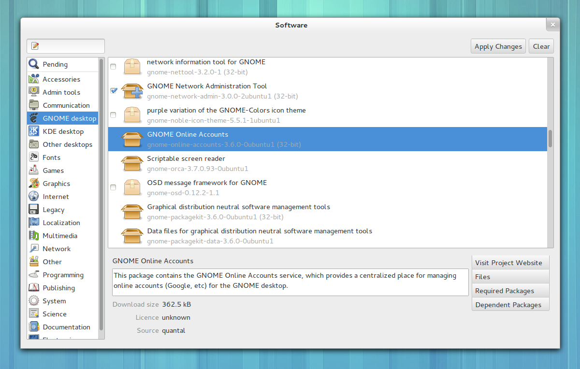Focus the package search field
The width and height of the screenshot is (580, 369).
[66, 46]
